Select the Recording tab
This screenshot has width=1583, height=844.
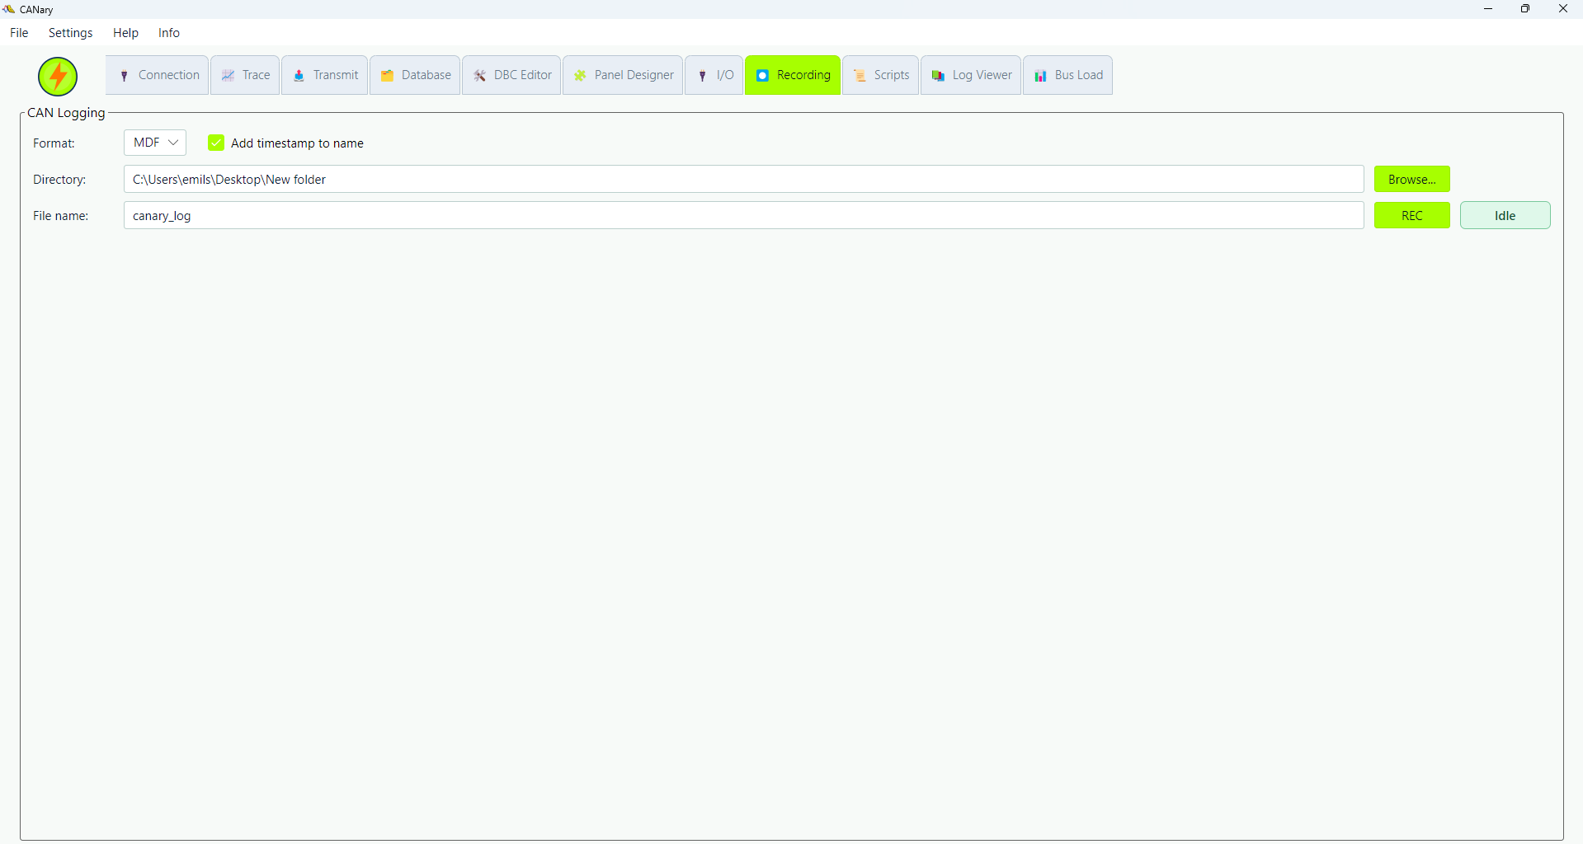793,75
